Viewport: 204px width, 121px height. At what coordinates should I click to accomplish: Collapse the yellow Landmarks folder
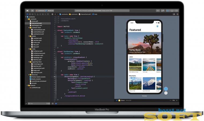[x=27, y=19]
